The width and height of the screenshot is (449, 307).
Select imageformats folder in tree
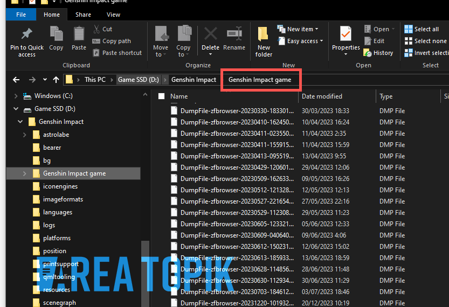pyautogui.click(x=63, y=199)
